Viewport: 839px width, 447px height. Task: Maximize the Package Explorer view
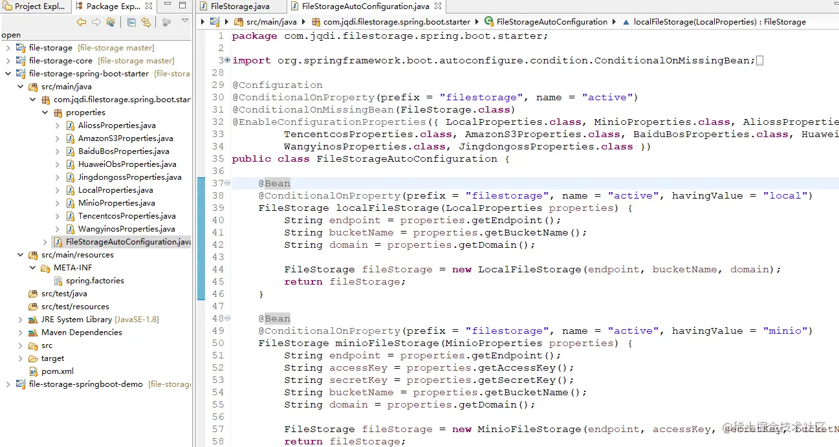click(184, 6)
